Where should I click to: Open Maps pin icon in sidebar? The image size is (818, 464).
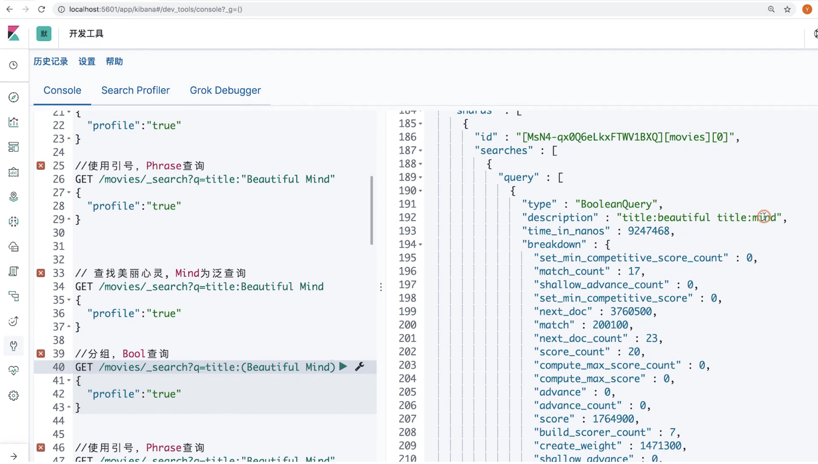(x=13, y=196)
